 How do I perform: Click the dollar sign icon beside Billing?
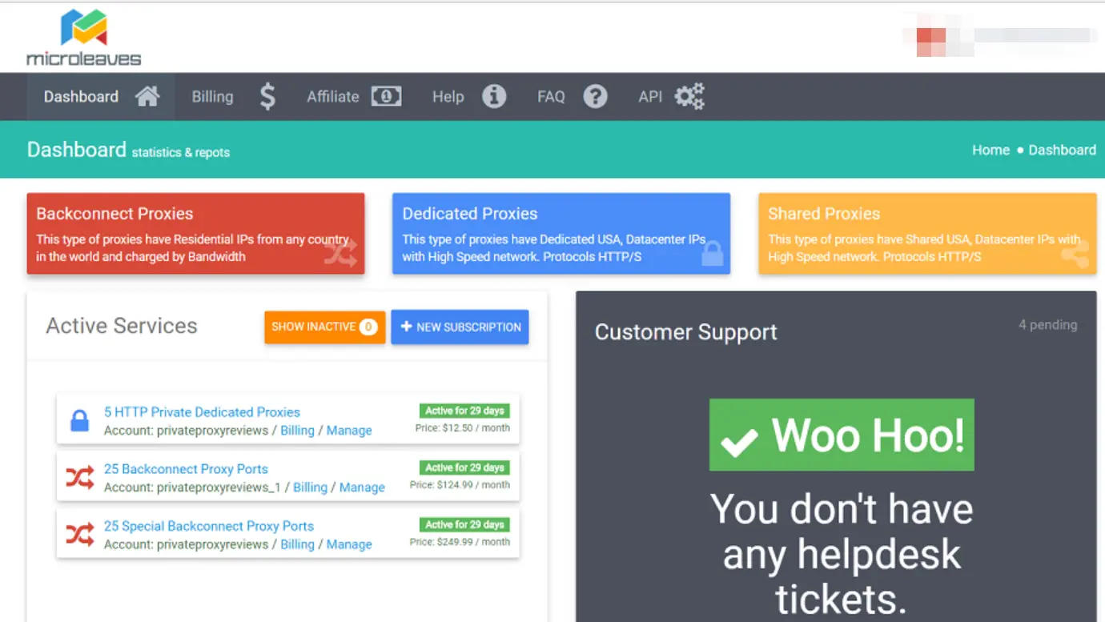click(267, 97)
